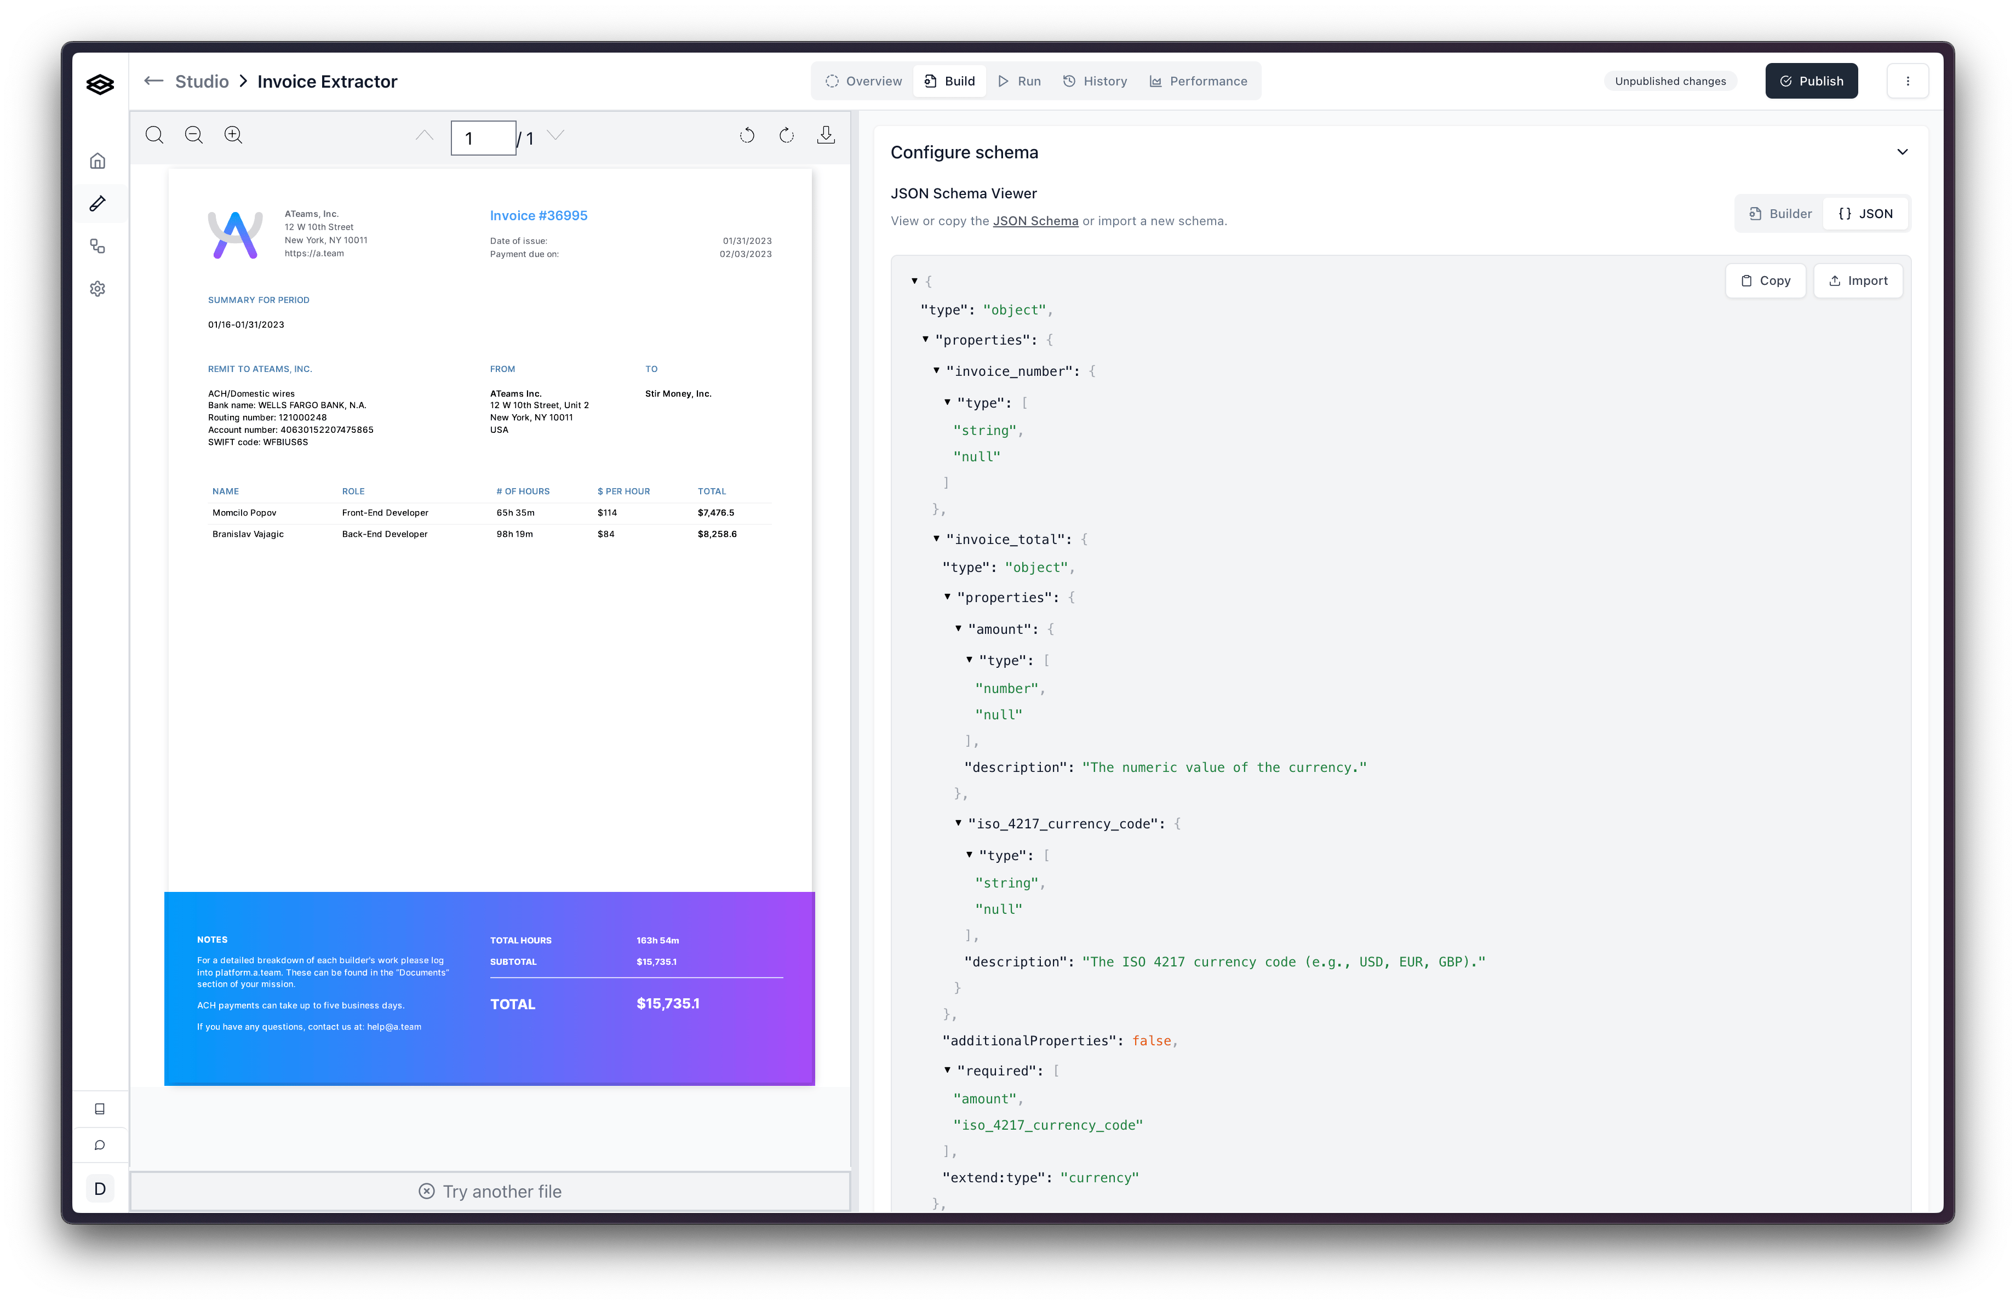Collapse the "iso_4217_currency_code" node
This screenshot has height=1305, width=2016.
tap(959, 823)
